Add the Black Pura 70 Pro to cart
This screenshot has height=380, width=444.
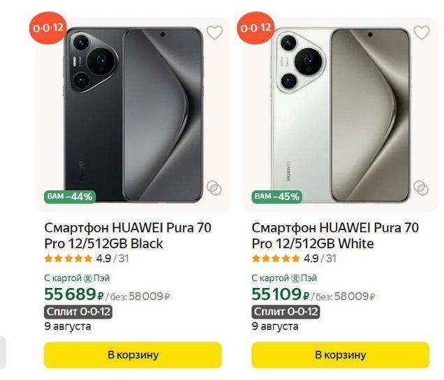133,355
